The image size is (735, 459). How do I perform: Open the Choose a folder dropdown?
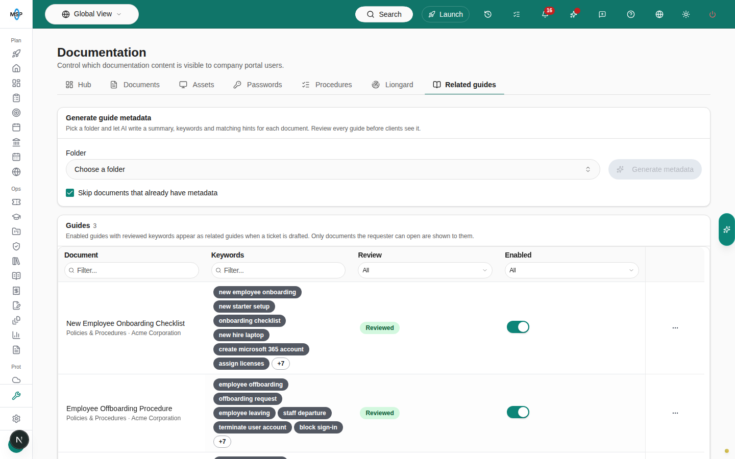point(333,169)
